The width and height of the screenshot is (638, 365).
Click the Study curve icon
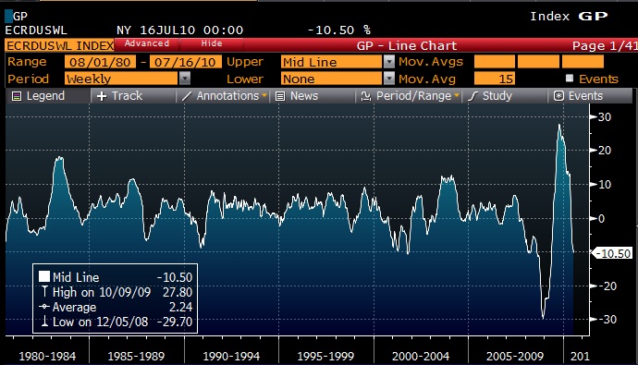[472, 96]
